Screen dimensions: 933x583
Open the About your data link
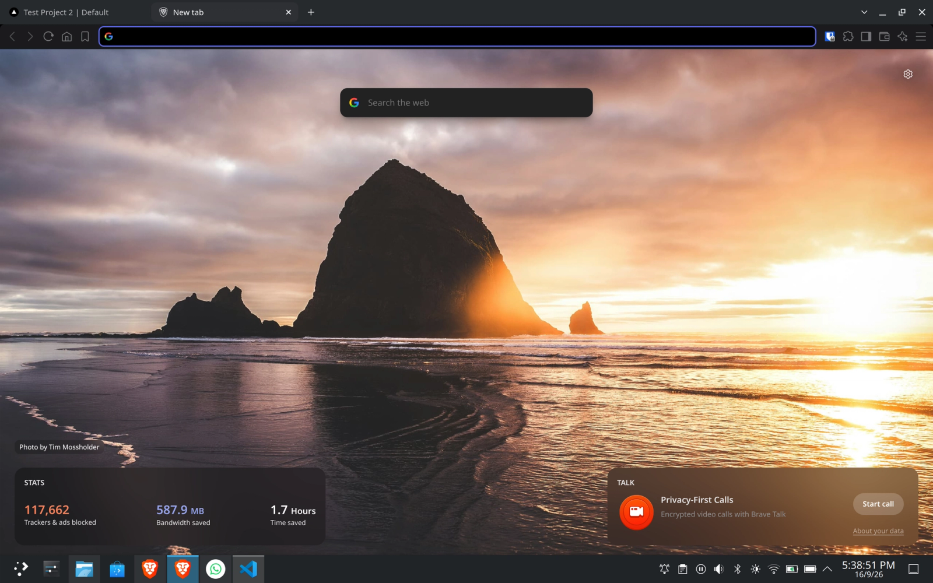(878, 531)
